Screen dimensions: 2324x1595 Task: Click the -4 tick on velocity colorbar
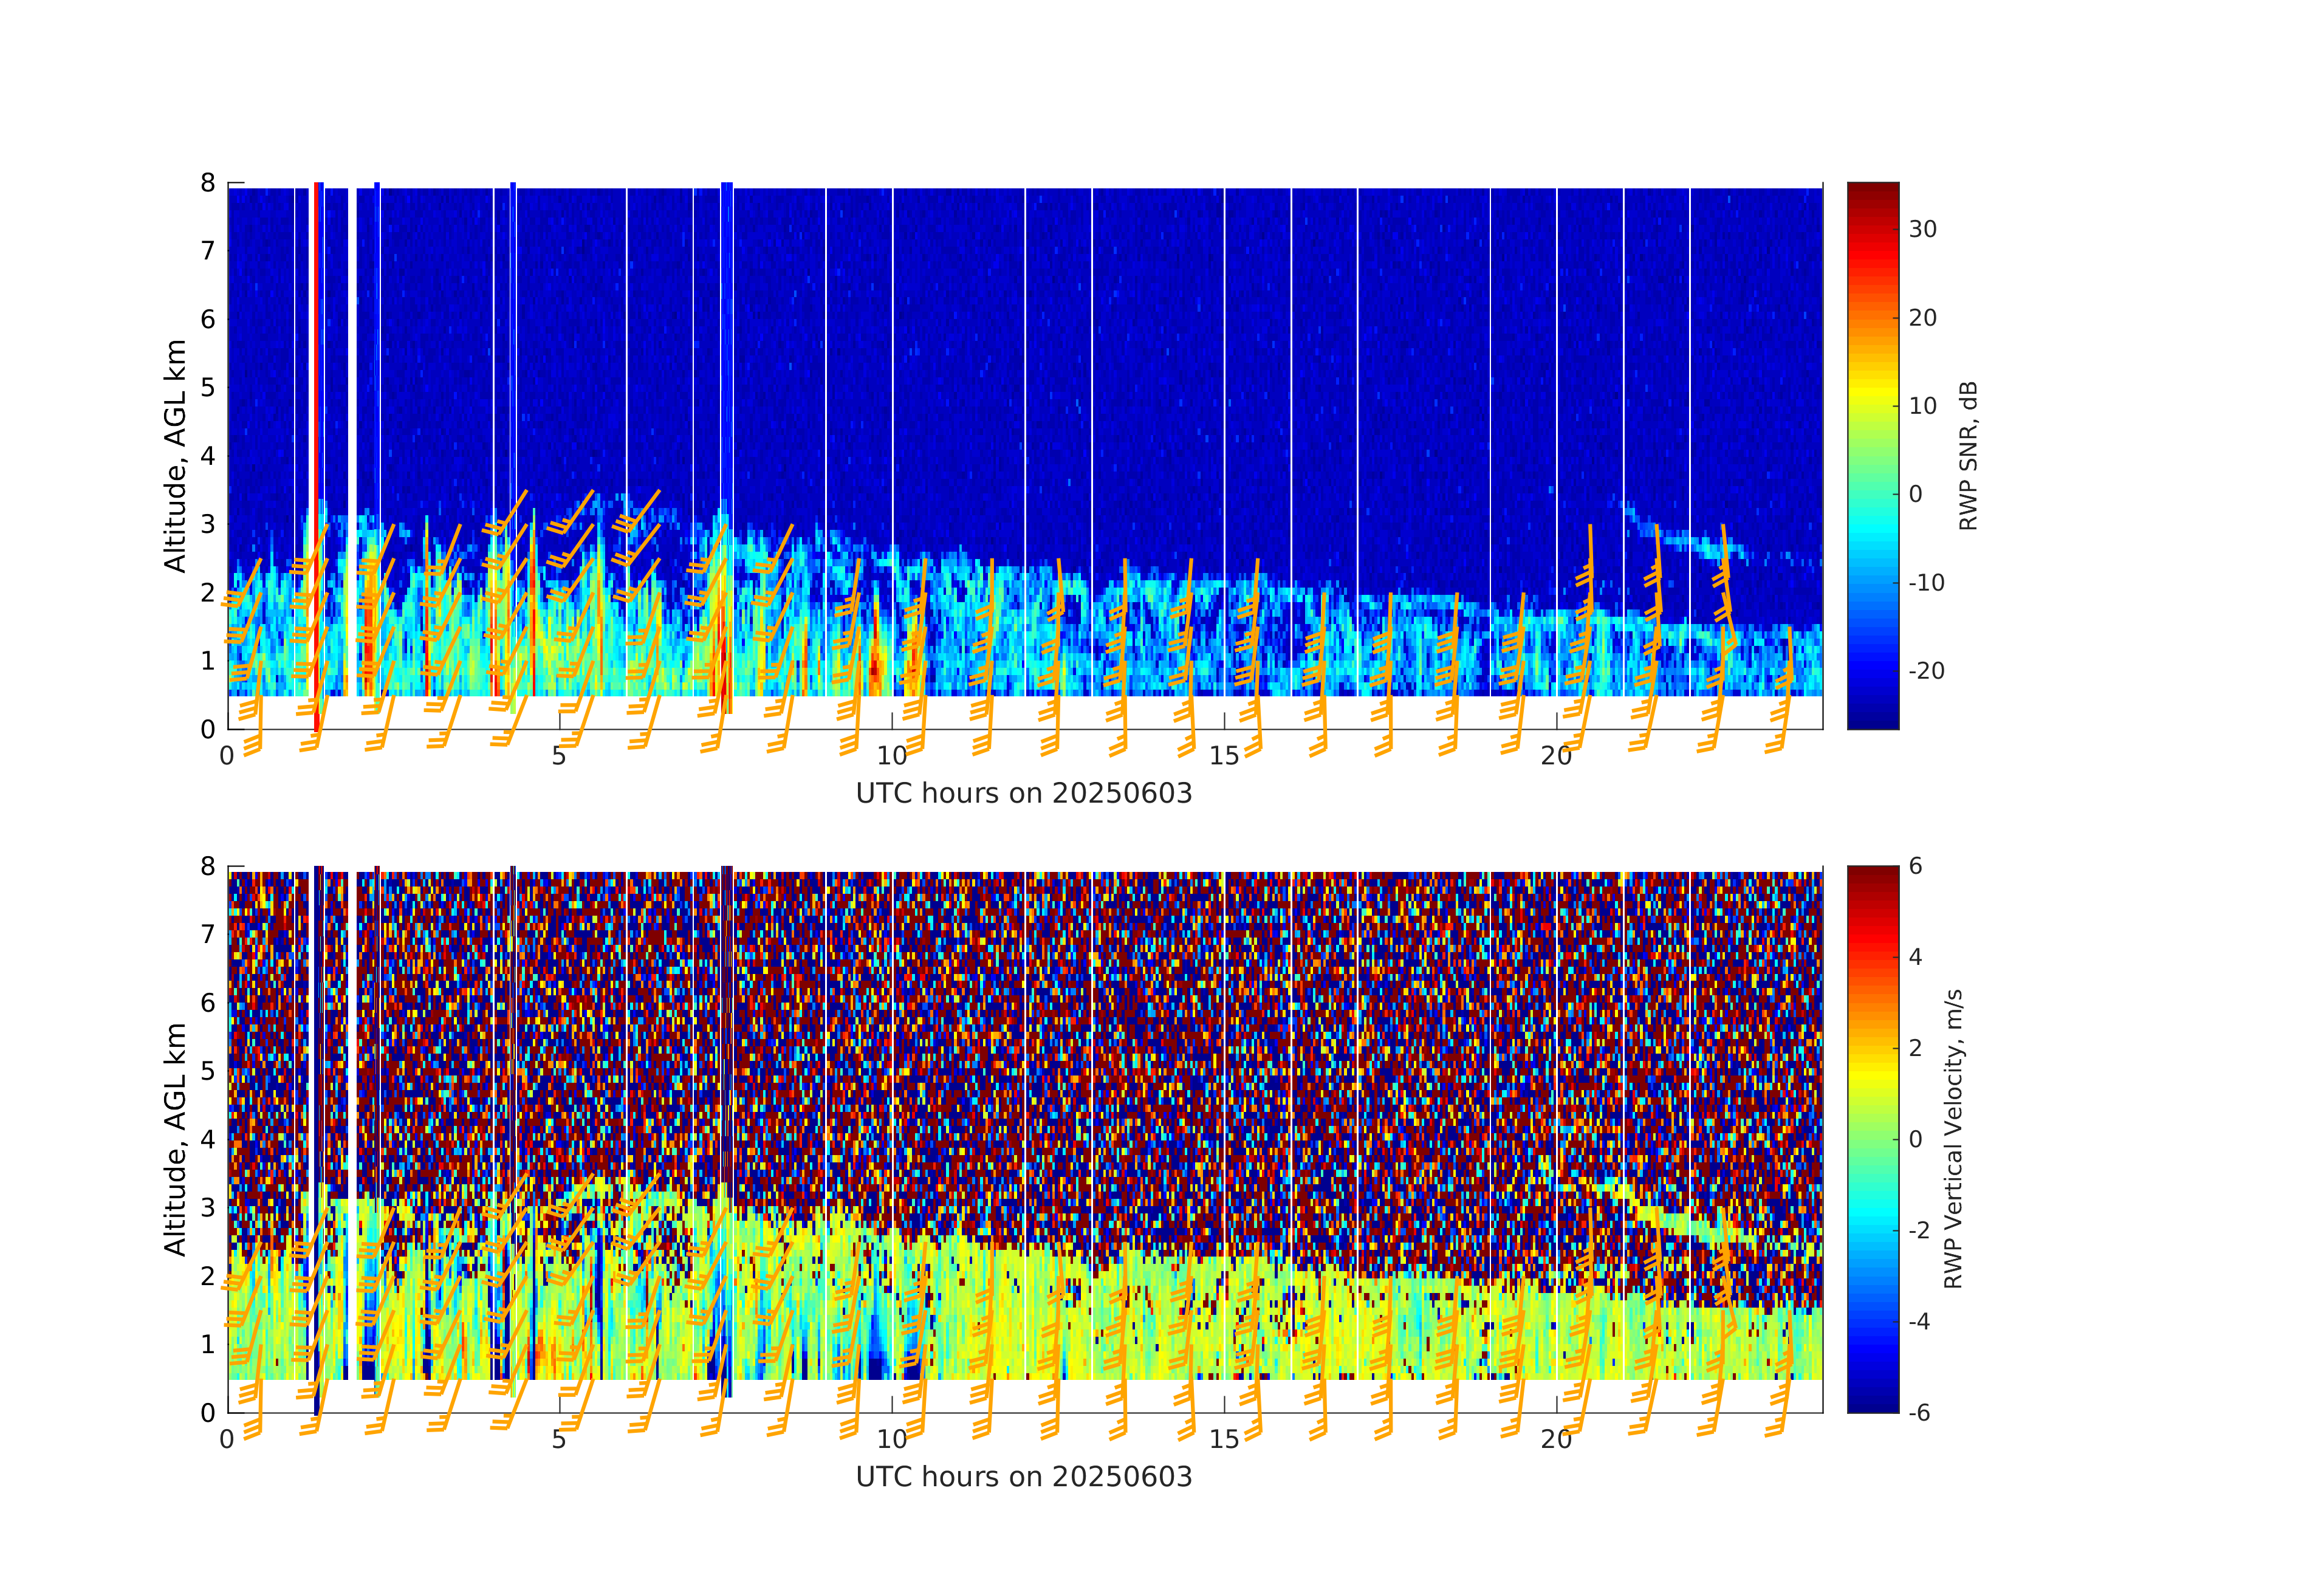click(1920, 1322)
